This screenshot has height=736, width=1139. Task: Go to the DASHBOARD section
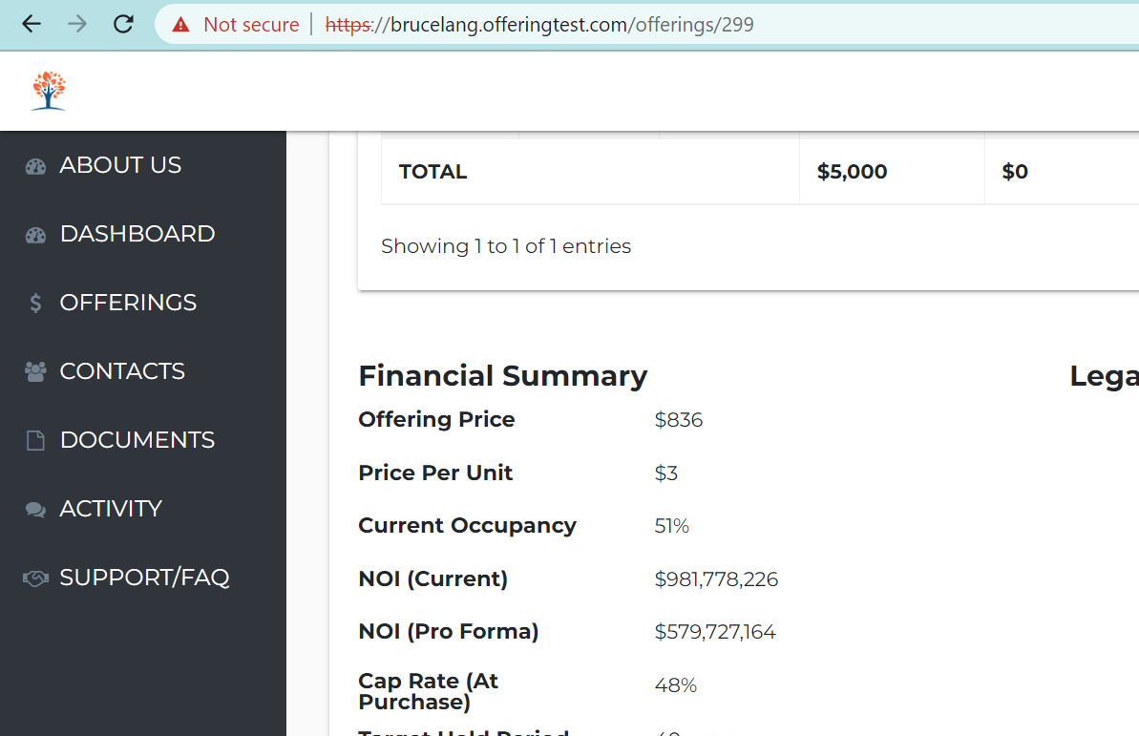coord(137,234)
